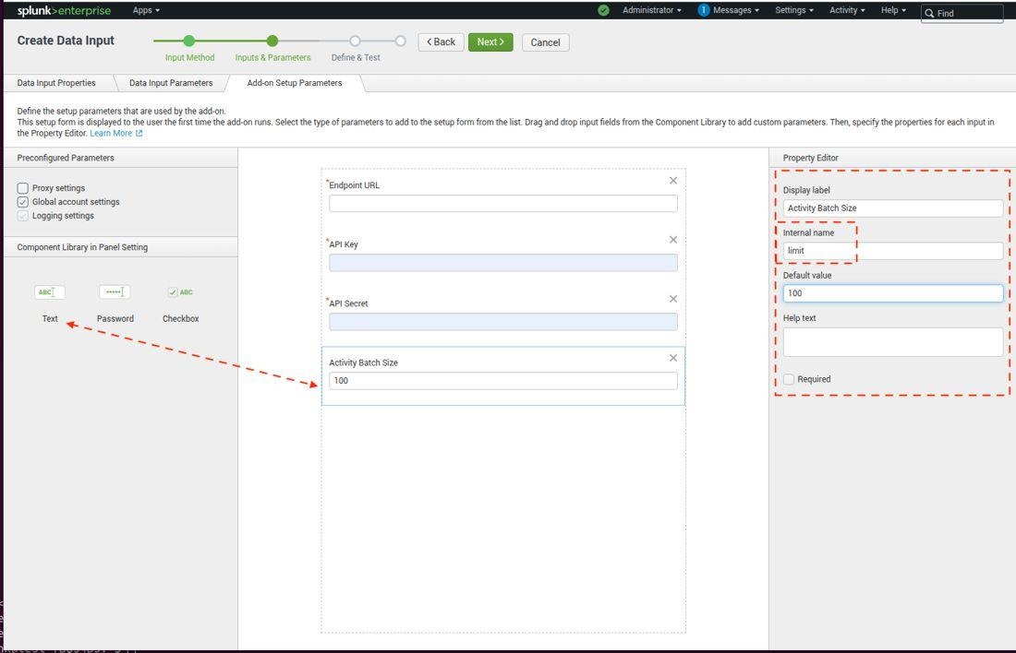Click the Default value input field
The image size is (1016, 653).
tap(893, 293)
